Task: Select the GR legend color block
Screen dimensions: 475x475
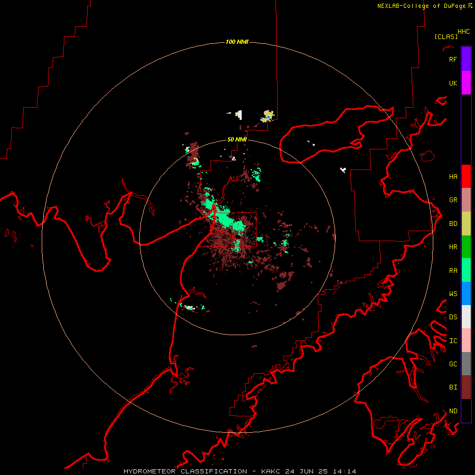Action: click(466, 200)
